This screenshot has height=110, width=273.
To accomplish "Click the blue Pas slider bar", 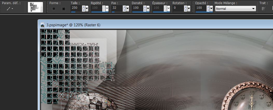I will (x=113, y=12).
